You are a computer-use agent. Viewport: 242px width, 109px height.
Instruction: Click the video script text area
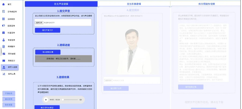(x=203, y=53)
